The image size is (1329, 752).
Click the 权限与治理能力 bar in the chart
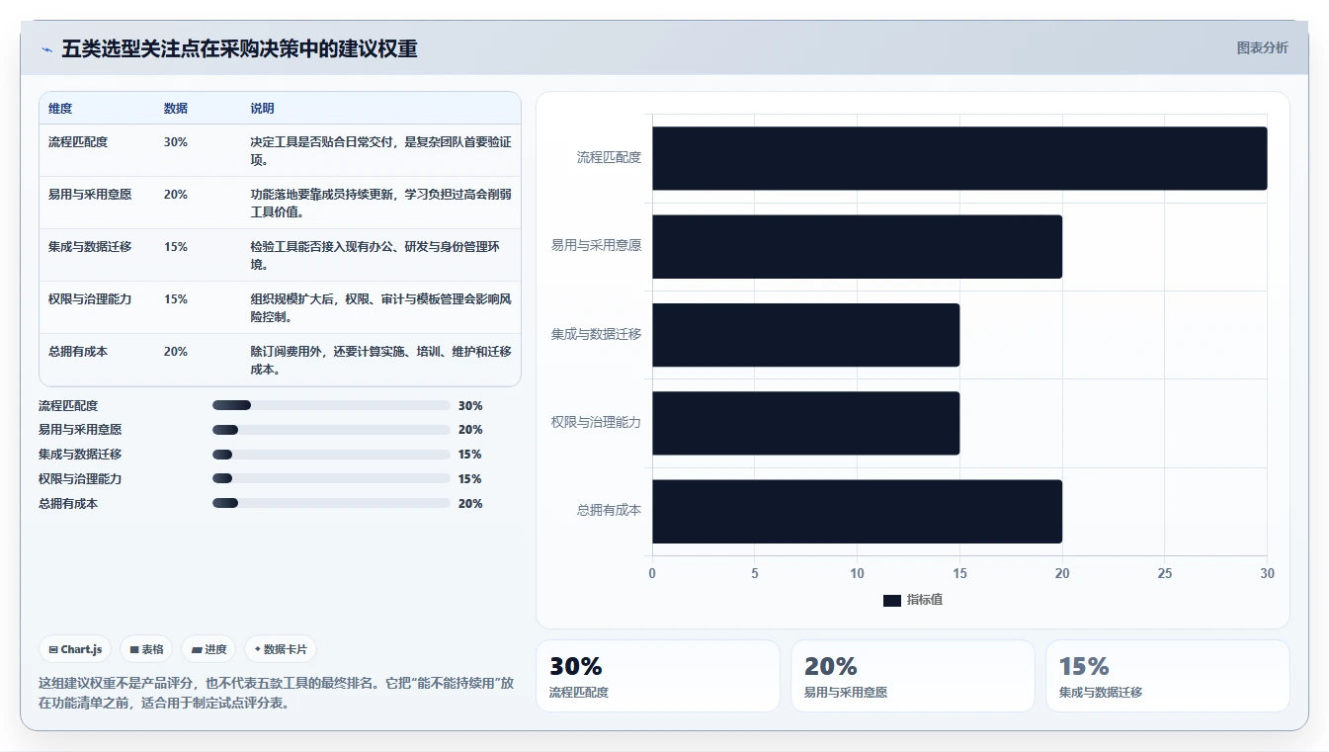pos(805,423)
